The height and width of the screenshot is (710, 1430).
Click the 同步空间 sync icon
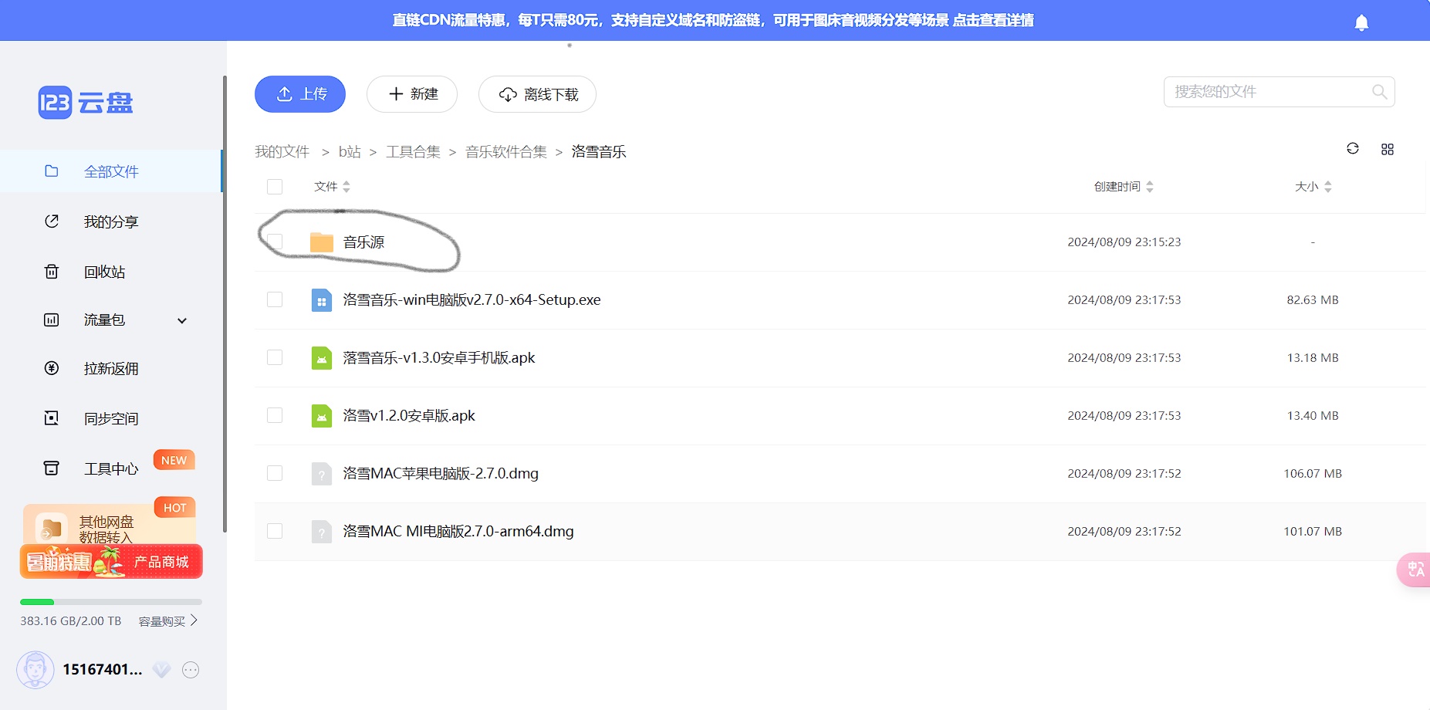pyautogui.click(x=52, y=418)
